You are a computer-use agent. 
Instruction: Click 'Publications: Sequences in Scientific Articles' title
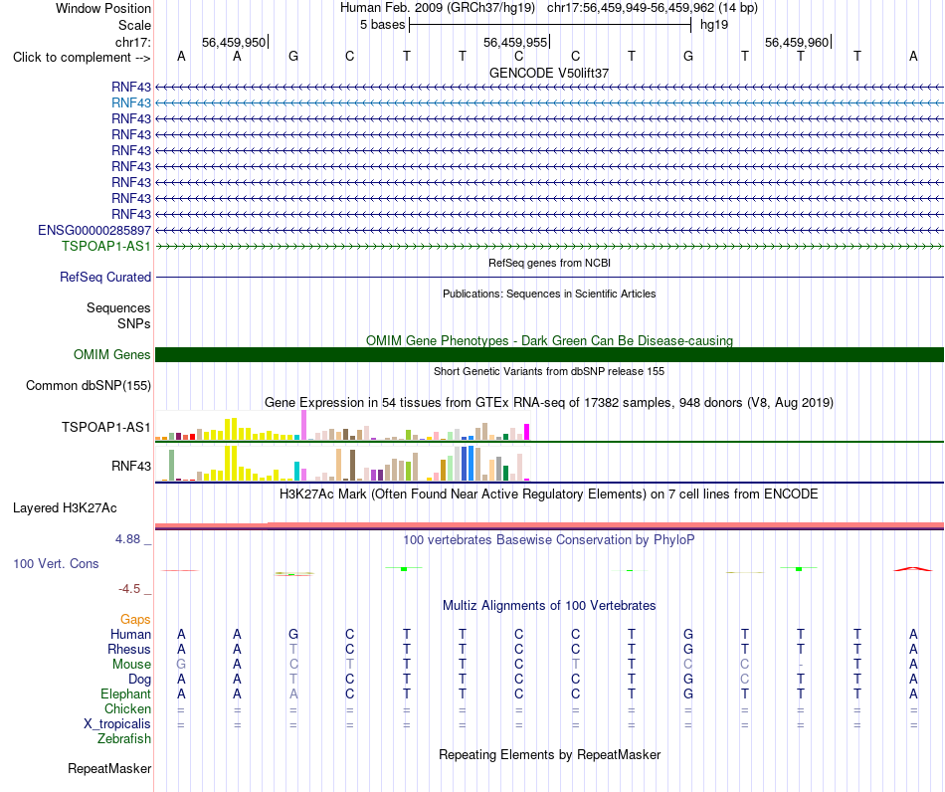[549, 294]
